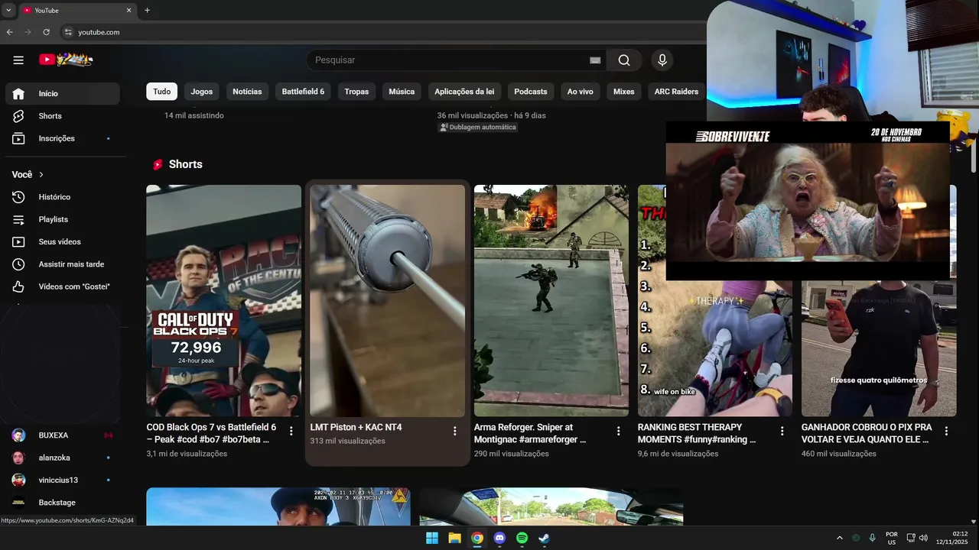
Task: Click GANHADOR COBROU O PIX title
Action: pos(867,433)
